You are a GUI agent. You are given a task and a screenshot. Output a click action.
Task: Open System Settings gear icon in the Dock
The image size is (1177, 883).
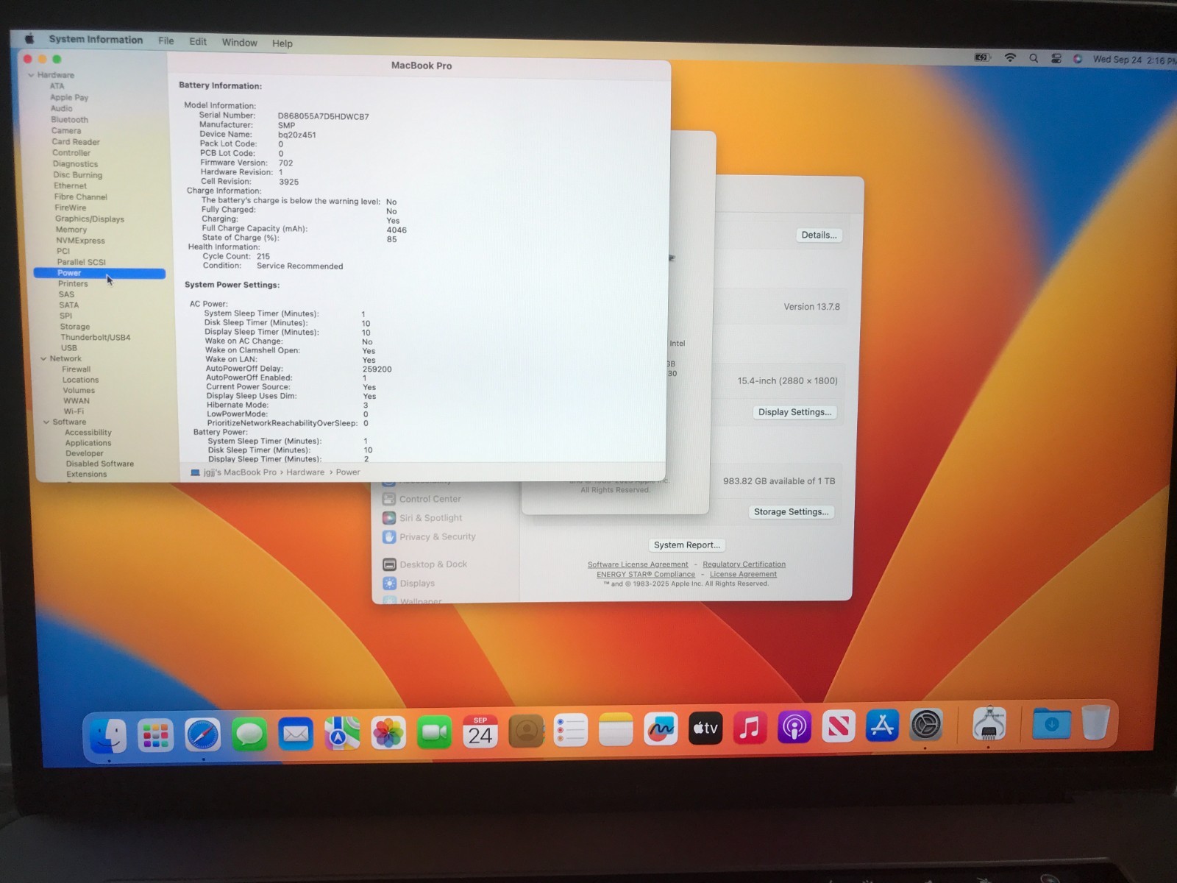pos(926,725)
